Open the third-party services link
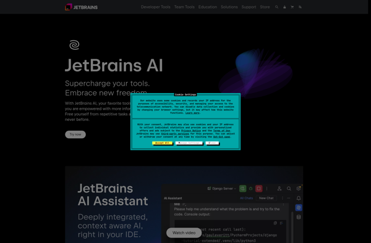The height and width of the screenshot is (243, 371). (175, 134)
